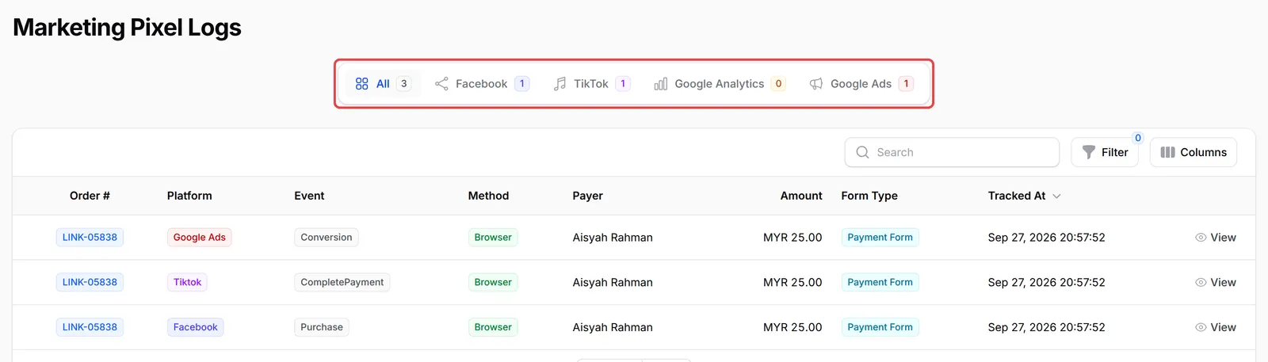Click Payment Form badge in CompletePayment row
Screen dimensions: 1268x362
[x=880, y=283]
